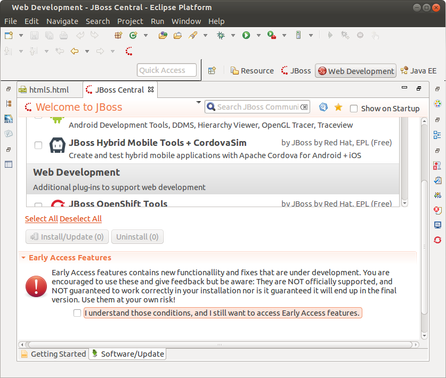Check JBoss Hybrid Mobile Tools + CordovaSim
The width and height of the screenshot is (446, 378).
[x=38, y=145]
